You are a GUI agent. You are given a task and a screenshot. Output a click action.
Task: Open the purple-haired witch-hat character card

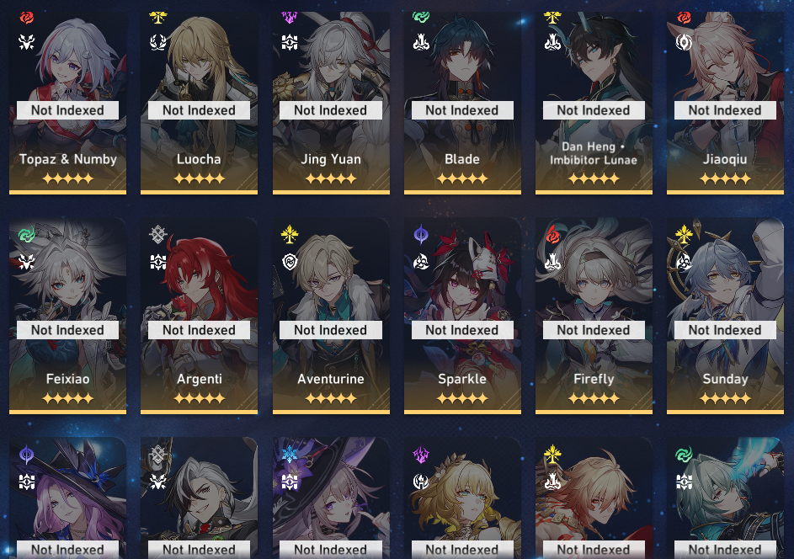pyautogui.click(x=67, y=498)
